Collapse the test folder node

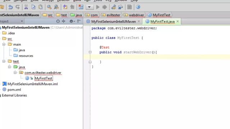click(x=4, y=61)
